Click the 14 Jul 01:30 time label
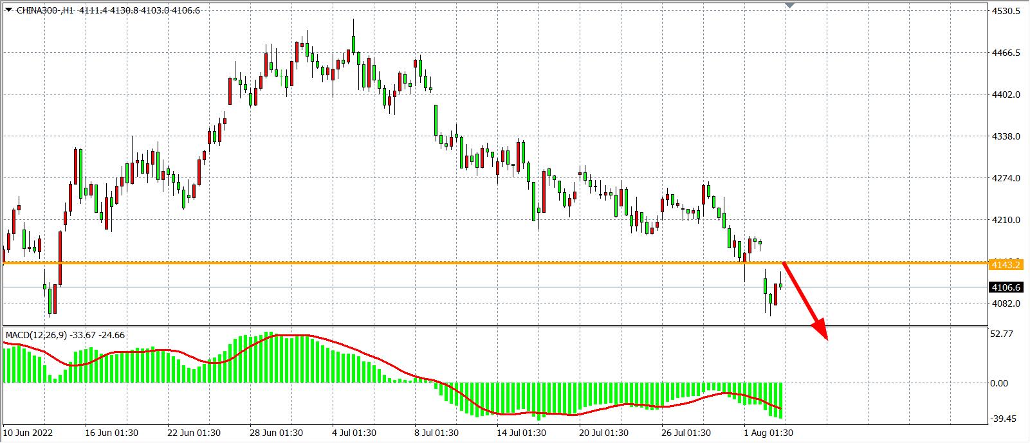Viewport: 1030px width, 443px height. pyautogui.click(x=522, y=433)
